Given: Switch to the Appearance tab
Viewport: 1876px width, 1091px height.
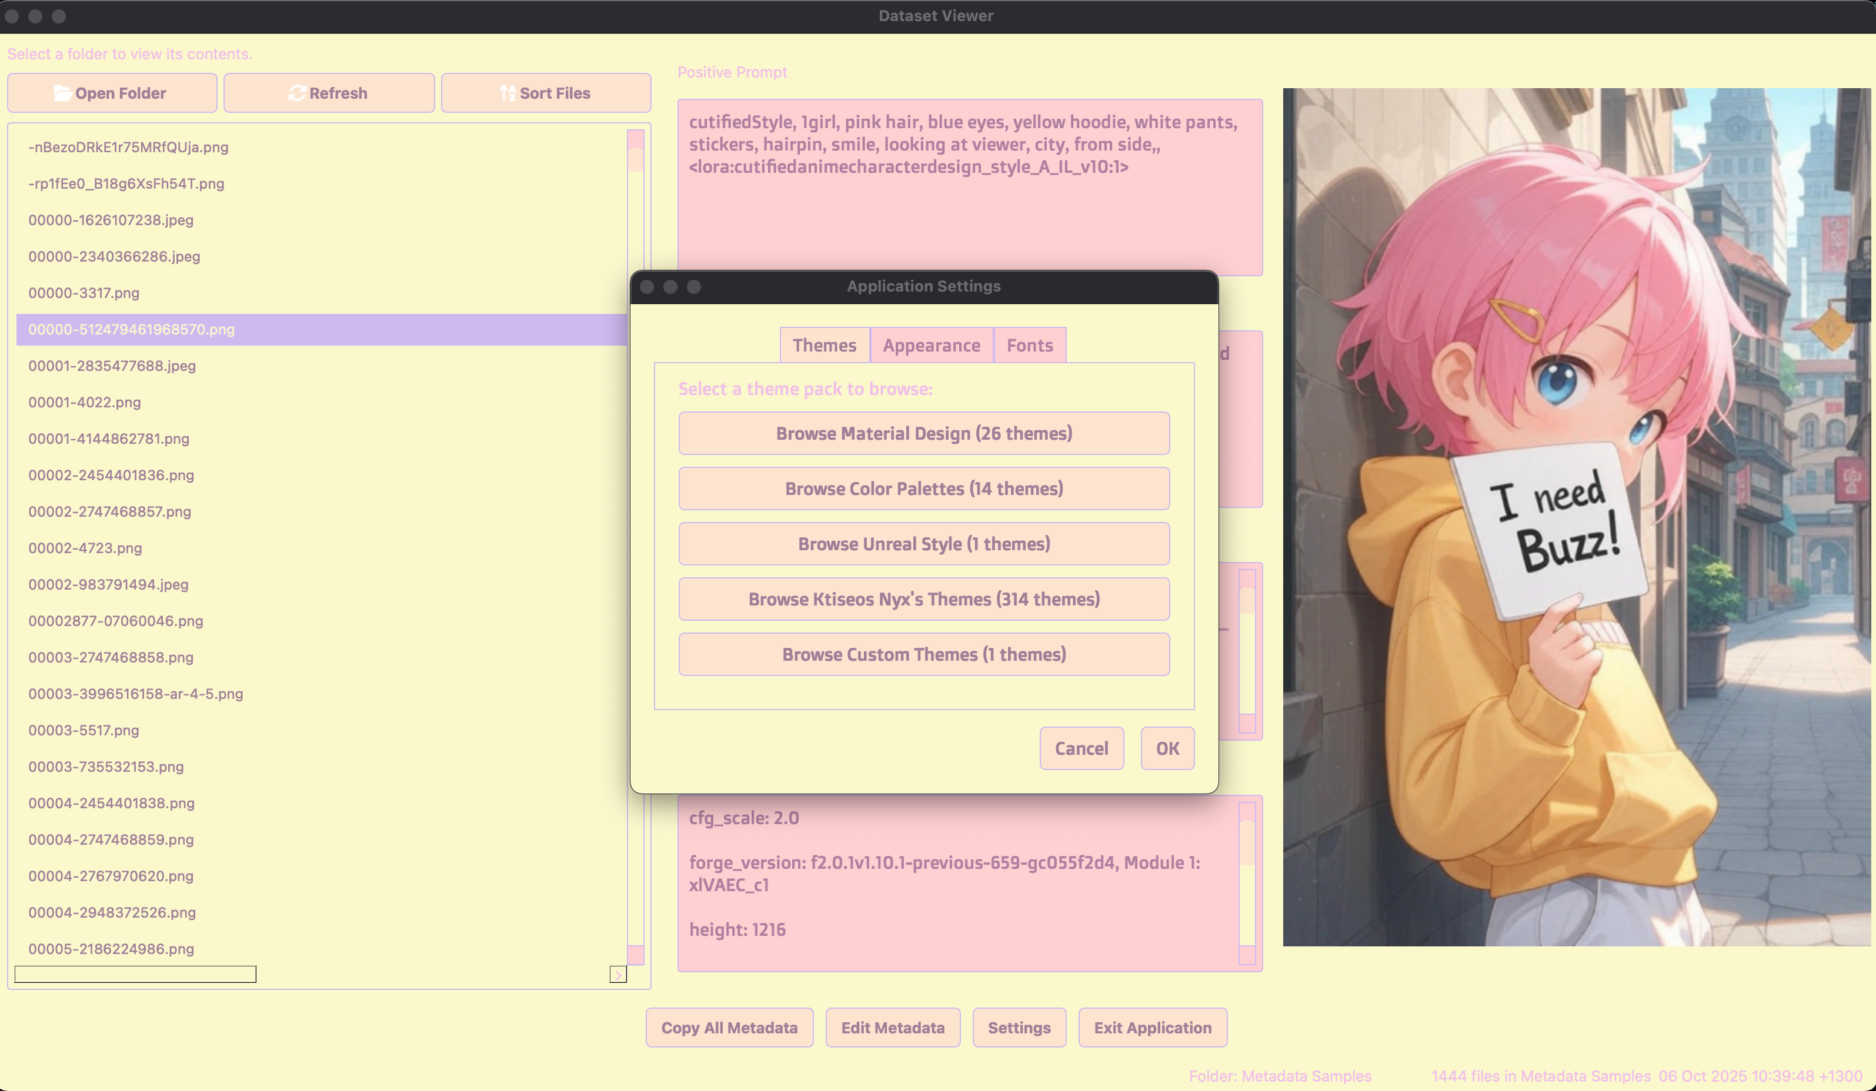Looking at the screenshot, I should tap(930, 345).
